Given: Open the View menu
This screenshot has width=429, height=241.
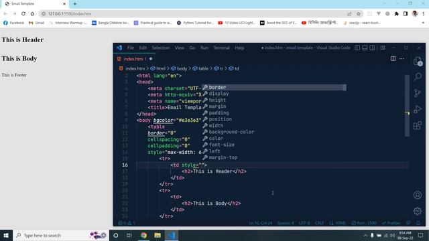Looking at the screenshot, I should 180,48.
